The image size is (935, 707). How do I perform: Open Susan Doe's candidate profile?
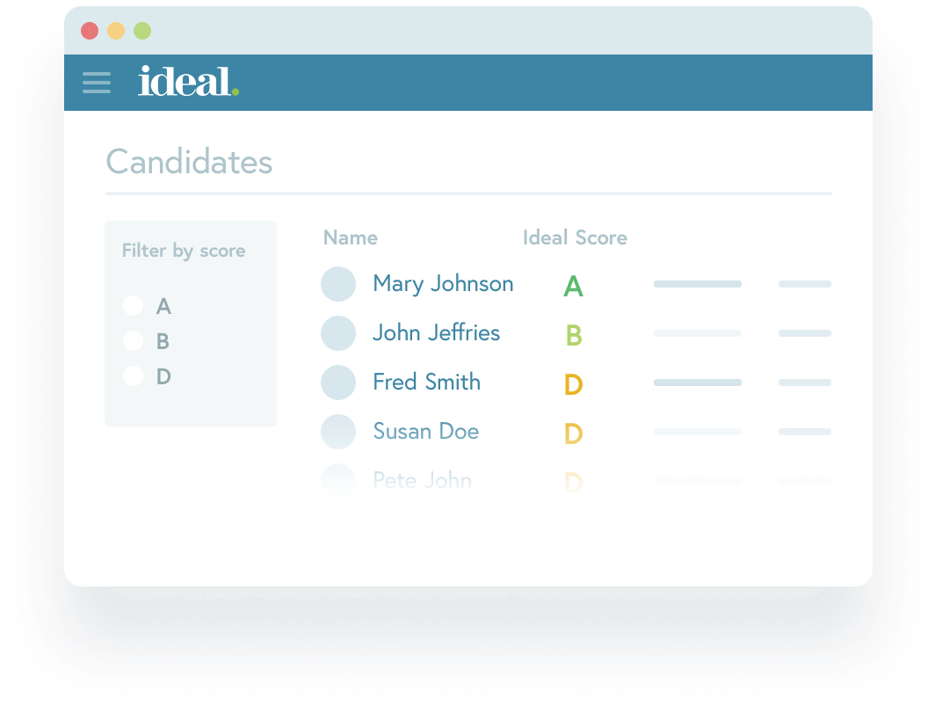[x=425, y=432]
